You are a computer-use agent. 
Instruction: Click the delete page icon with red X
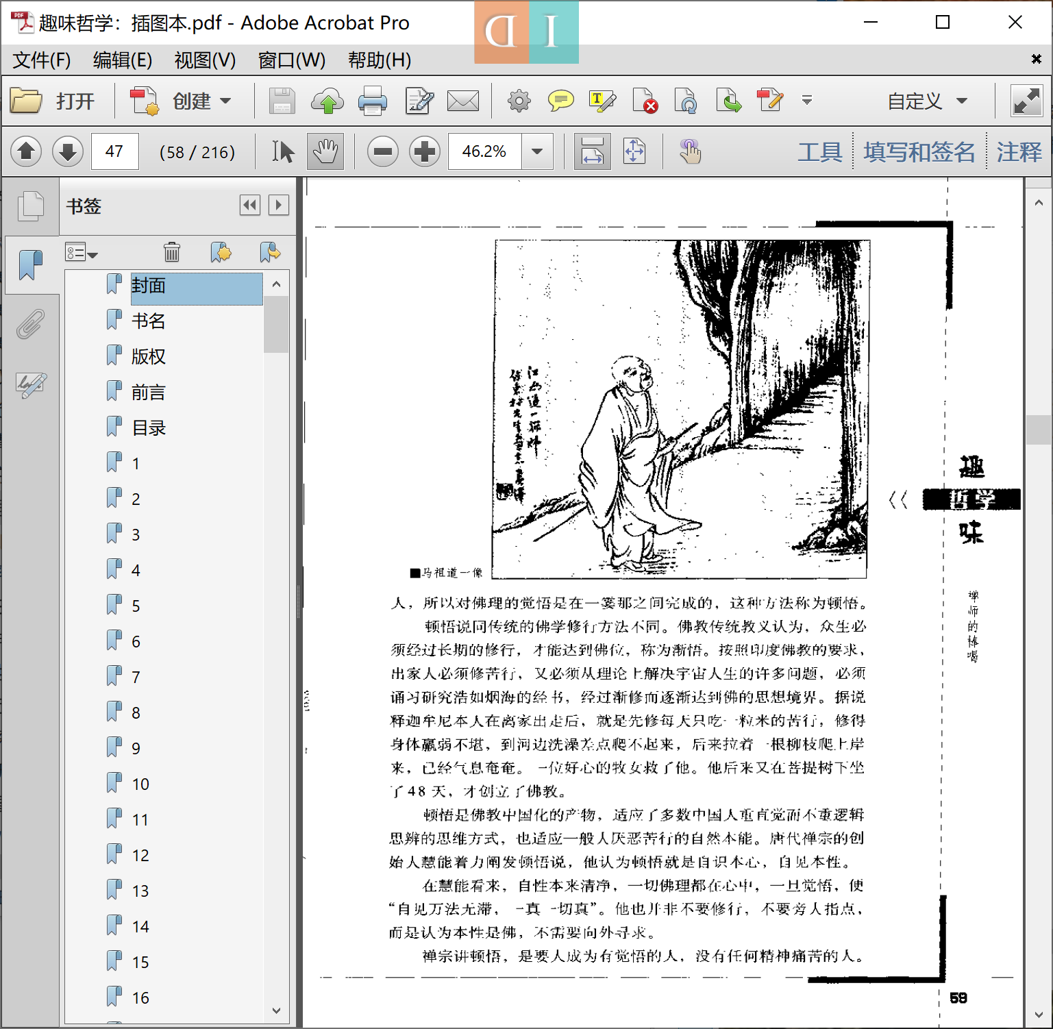coord(645,101)
